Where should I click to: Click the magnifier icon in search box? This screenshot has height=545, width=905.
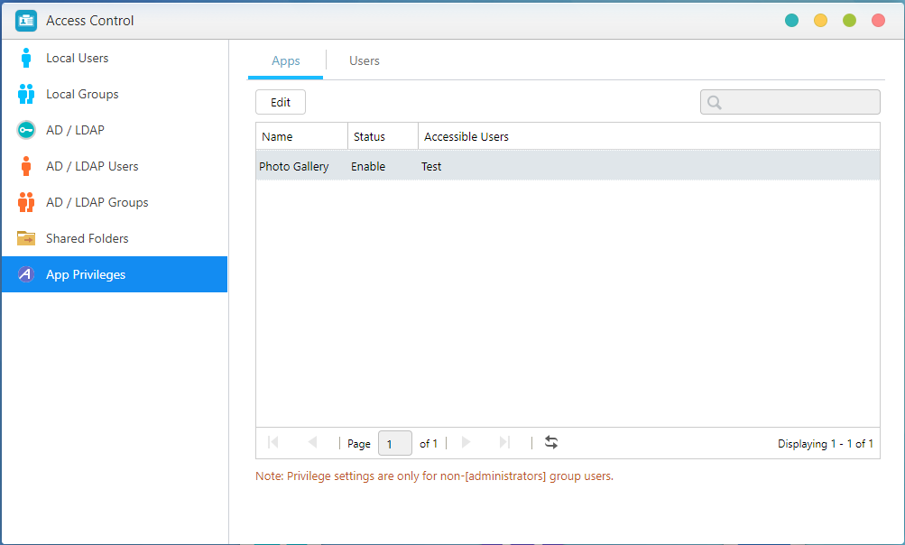tap(715, 103)
